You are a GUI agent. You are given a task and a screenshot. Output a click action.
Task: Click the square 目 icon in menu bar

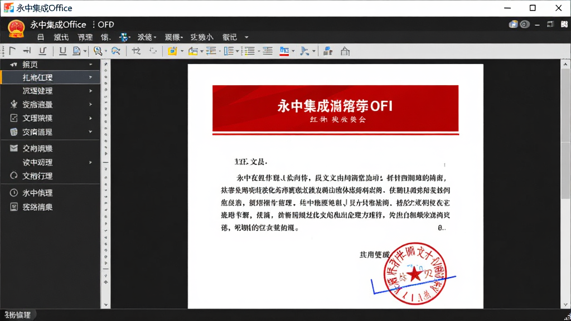tap(41, 37)
